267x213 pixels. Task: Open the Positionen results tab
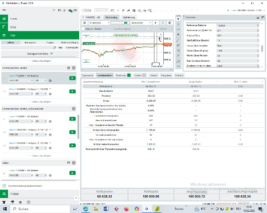coord(123,75)
